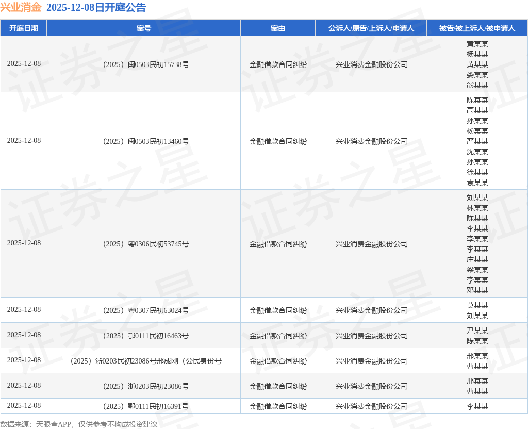The height and width of the screenshot is (429, 528).
Task: Click defendant 袁某某
Action: (477, 183)
